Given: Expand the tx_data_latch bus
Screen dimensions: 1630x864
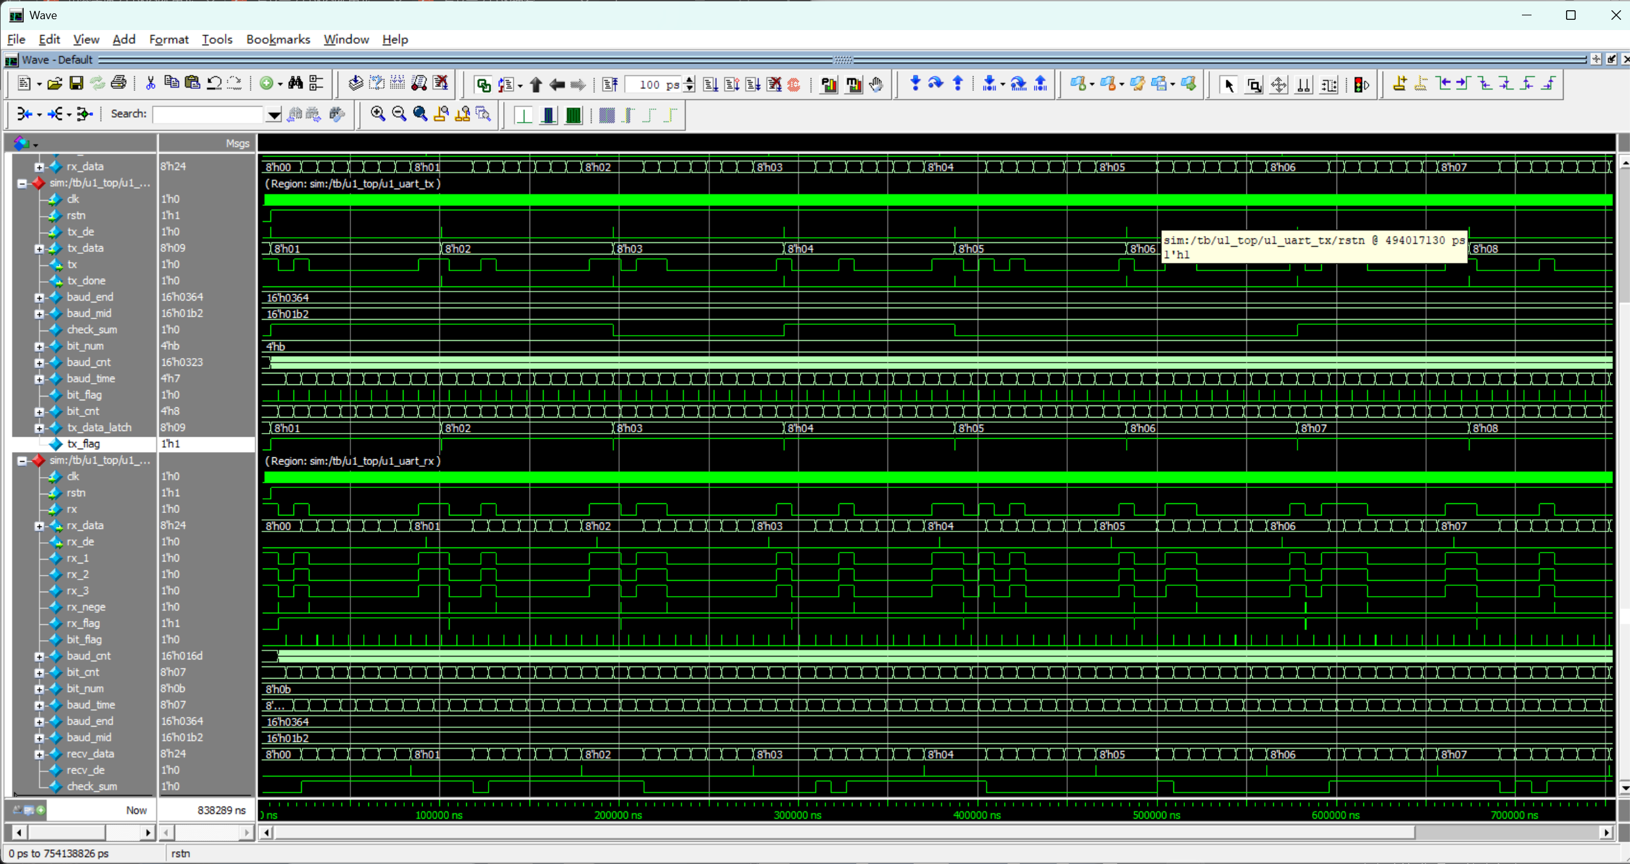Looking at the screenshot, I should click(39, 428).
